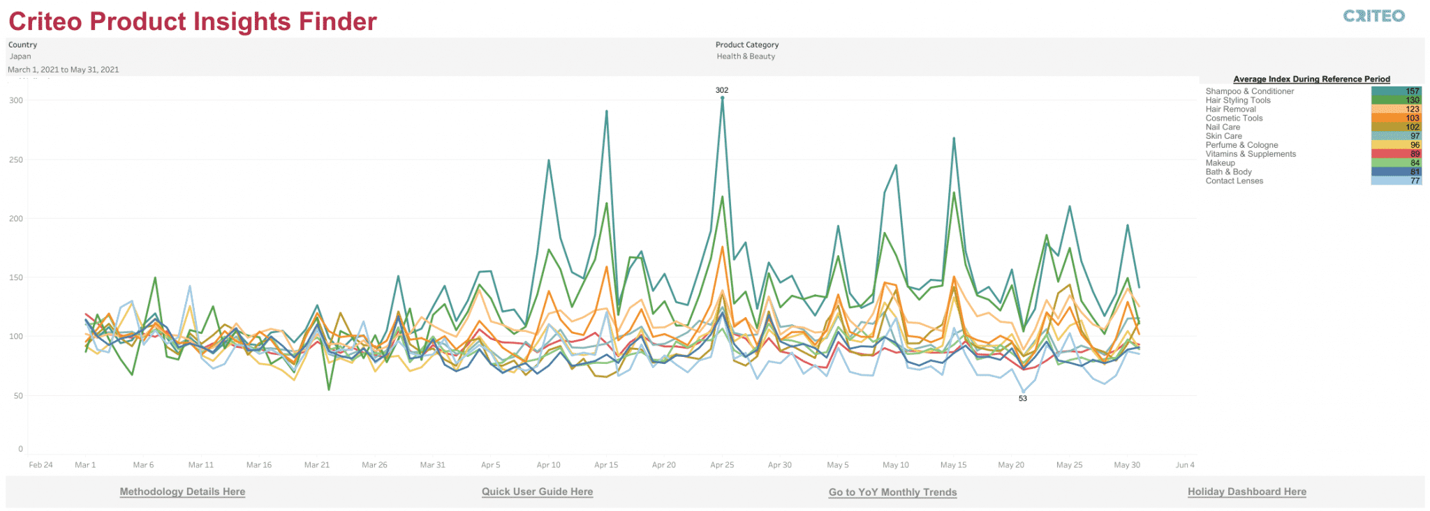This screenshot has height=511, width=1430.
Task: Click the Contact Lenses legend swatch 77
Action: coord(1396,181)
